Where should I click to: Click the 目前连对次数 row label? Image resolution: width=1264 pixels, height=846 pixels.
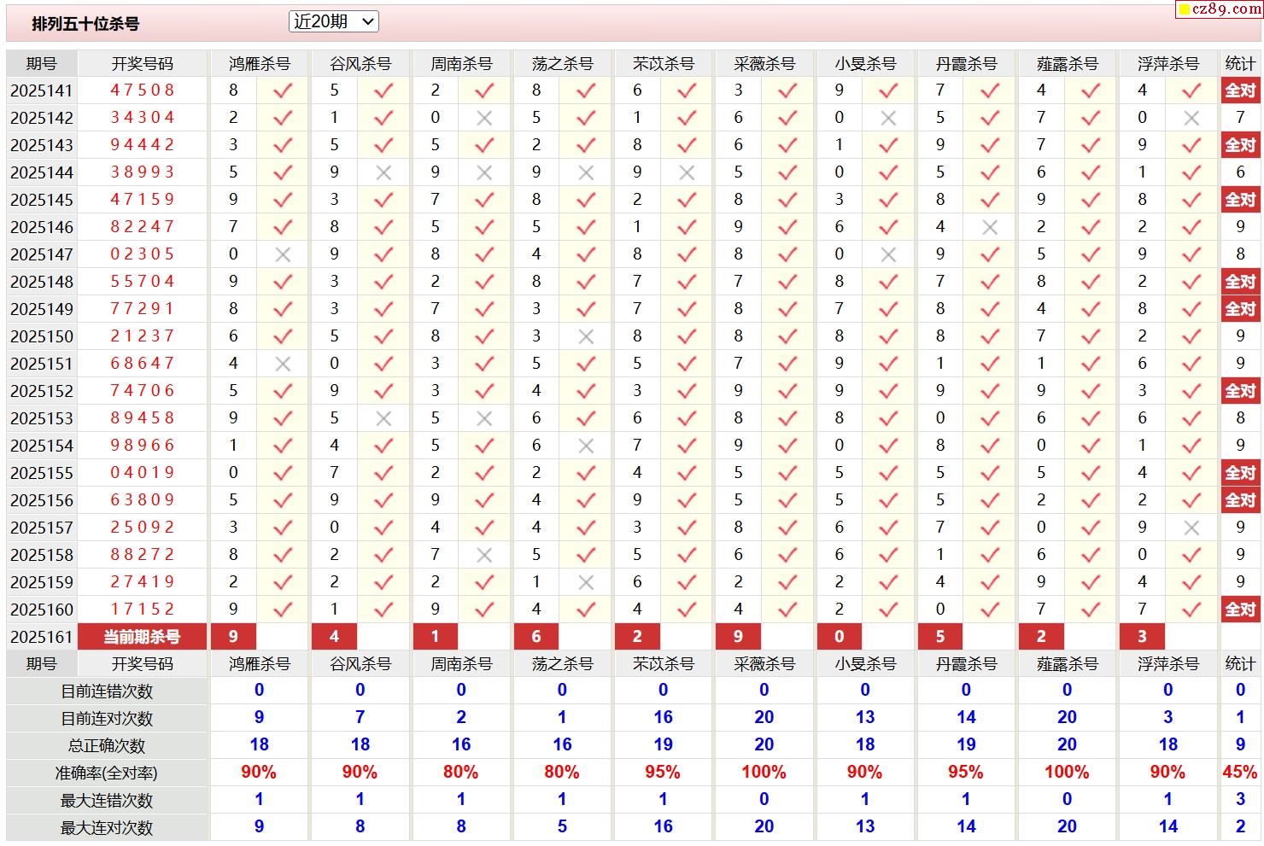(107, 719)
